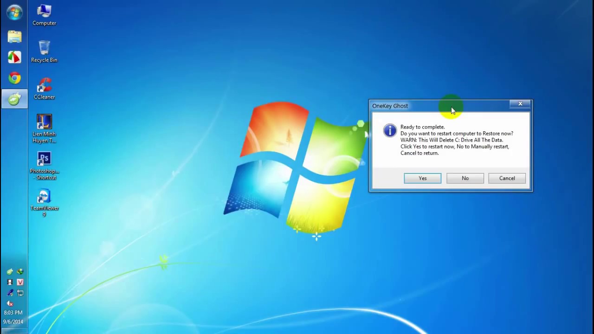Open Windows Explorer from the taskbar
594x334 pixels.
(x=14, y=37)
